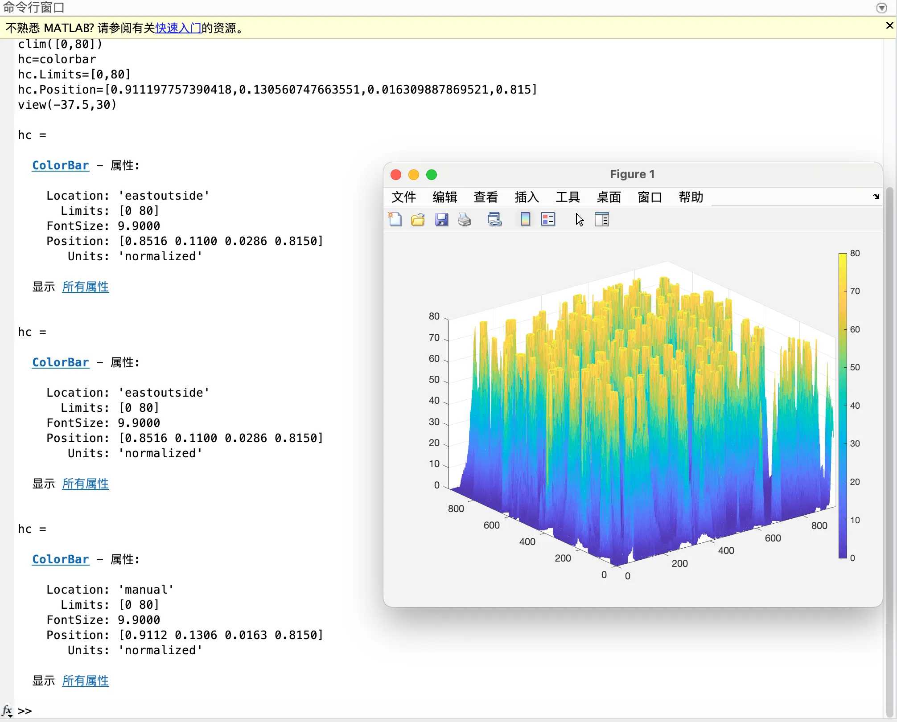Click the colorbar tick label 40
The height and width of the screenshot is (722, 897).
pyautogui.click(x=855, y=406)
